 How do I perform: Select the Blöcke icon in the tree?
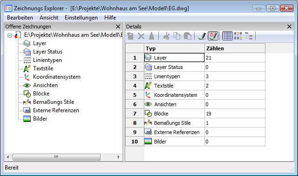tap(27, 94)
